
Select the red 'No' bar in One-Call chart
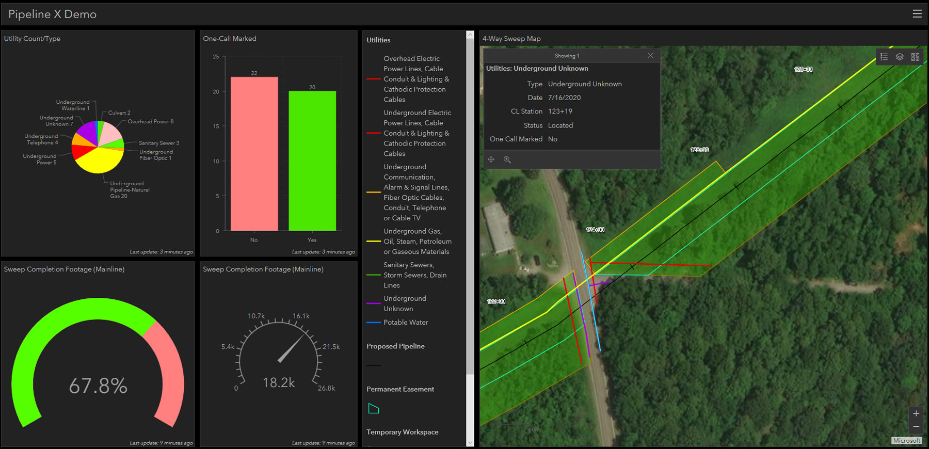pyautogui.click(x=254, y=154)
